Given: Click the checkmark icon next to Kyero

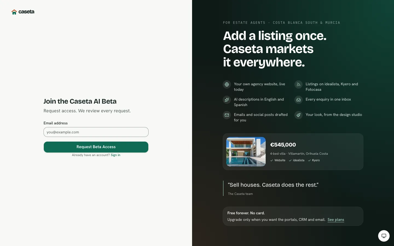Looking at the screenshot, I should click(x=309, y=160).
